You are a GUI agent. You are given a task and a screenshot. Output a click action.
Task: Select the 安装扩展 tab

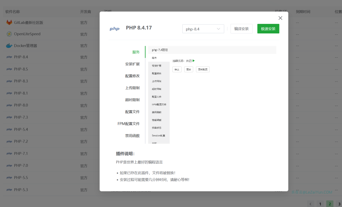[132, 64]
